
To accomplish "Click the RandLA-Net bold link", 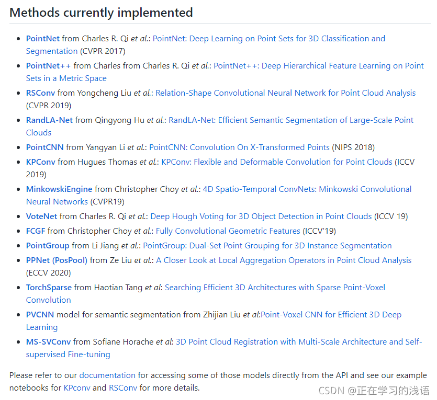I will coord(49,120).
